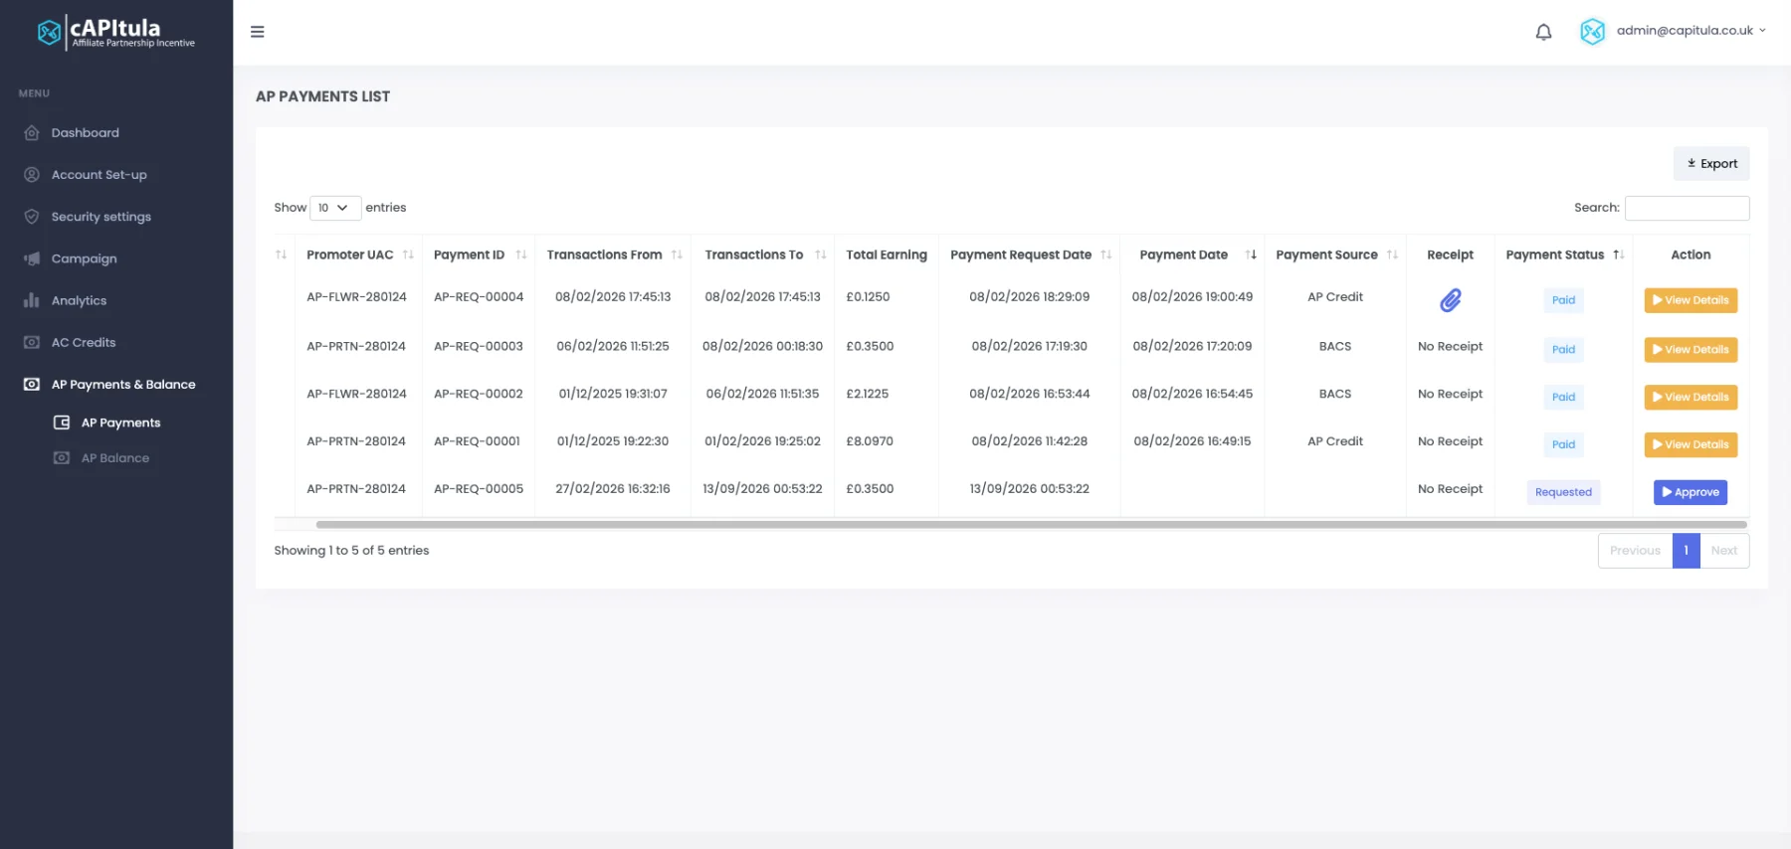Click the AP Payments & Balance icon
Viewport: 1791px width, 849px height.
(x=32, y=384)
